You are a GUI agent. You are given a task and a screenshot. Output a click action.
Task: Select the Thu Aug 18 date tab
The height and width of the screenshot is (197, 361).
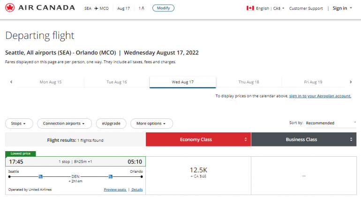248,82
